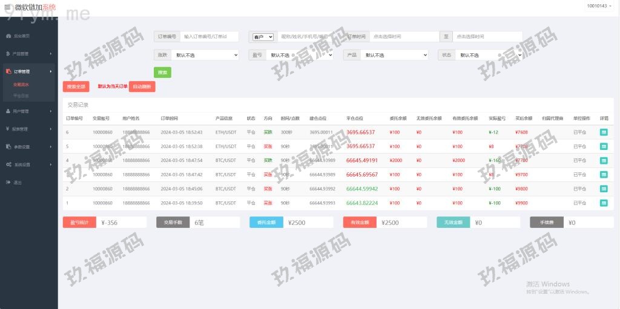The width and height of the screenshot is (620, 309).
Task: Toggle the hamburger menu icon
Action: 7,7
